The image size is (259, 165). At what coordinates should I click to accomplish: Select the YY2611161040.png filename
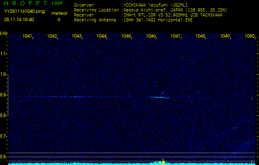(x=24, y=12)
